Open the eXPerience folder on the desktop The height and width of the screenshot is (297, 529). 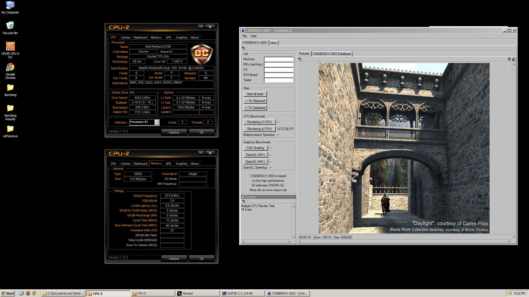[x=10, y=131]
